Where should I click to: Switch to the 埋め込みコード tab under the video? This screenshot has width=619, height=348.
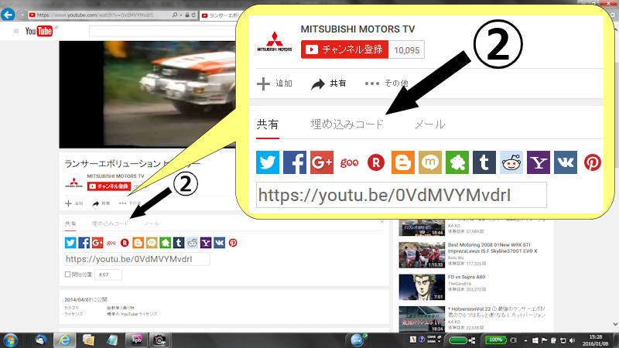(110, 223)
